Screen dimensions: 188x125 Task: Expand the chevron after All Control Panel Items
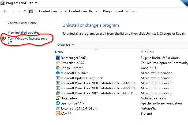100,11
